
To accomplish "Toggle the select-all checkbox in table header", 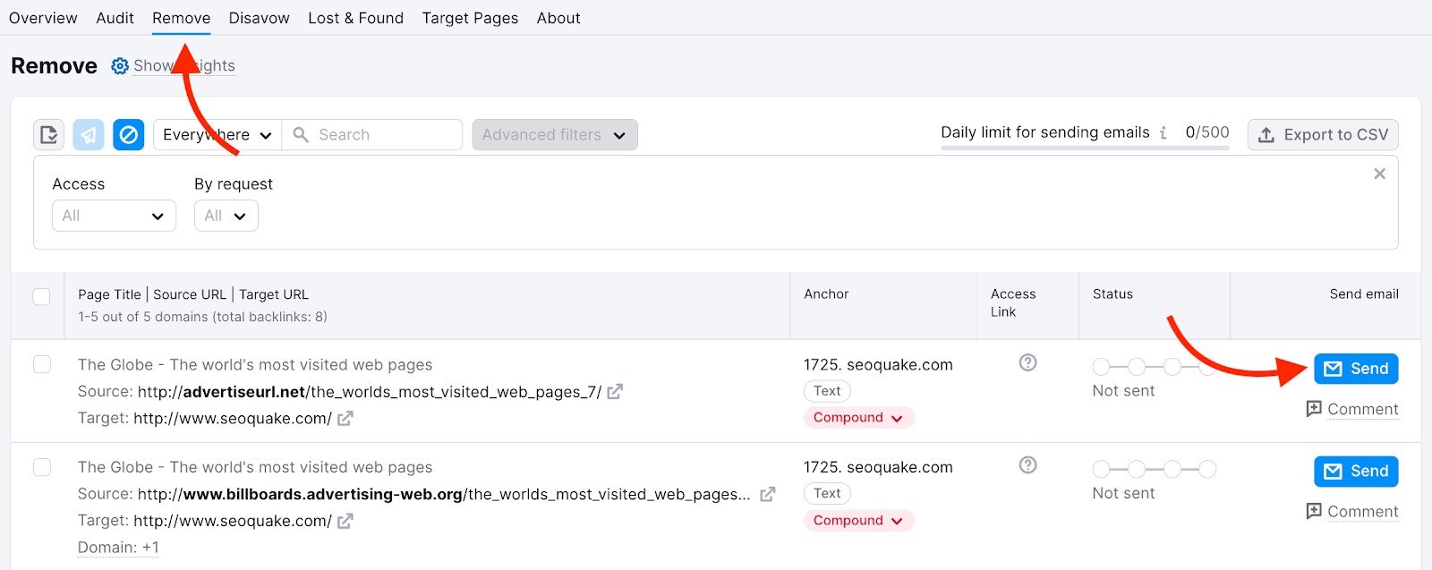I will 41,296.
